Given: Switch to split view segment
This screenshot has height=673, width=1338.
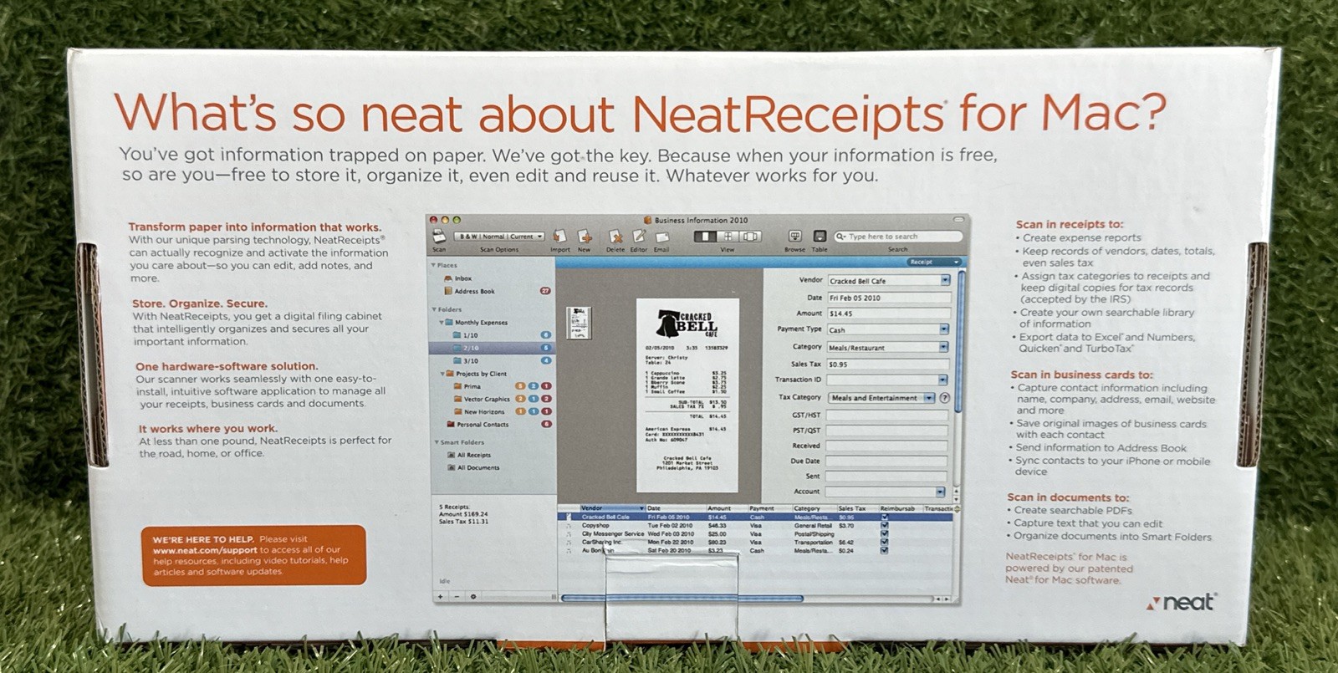Looking at the screenshot, I should (x=749, y=237).
